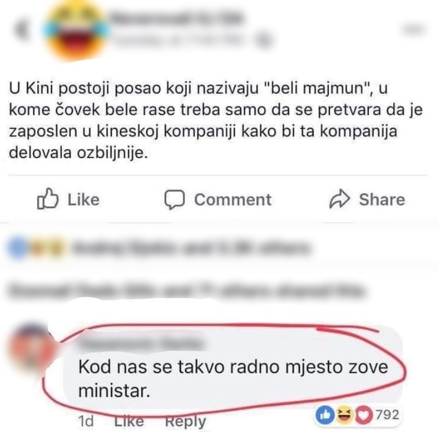Tap the Share label text
Image resolution: width=439 pixels, height=432 pixels.
[x=382, y=200]
